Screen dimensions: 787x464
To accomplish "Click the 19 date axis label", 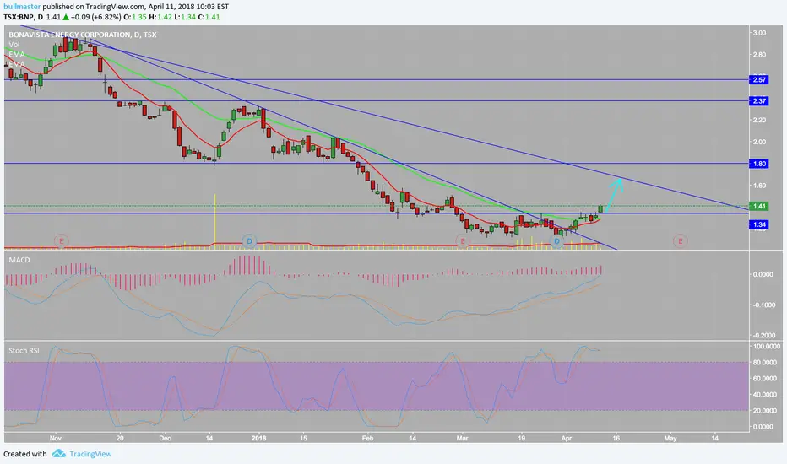I will (x=522, y=438).
